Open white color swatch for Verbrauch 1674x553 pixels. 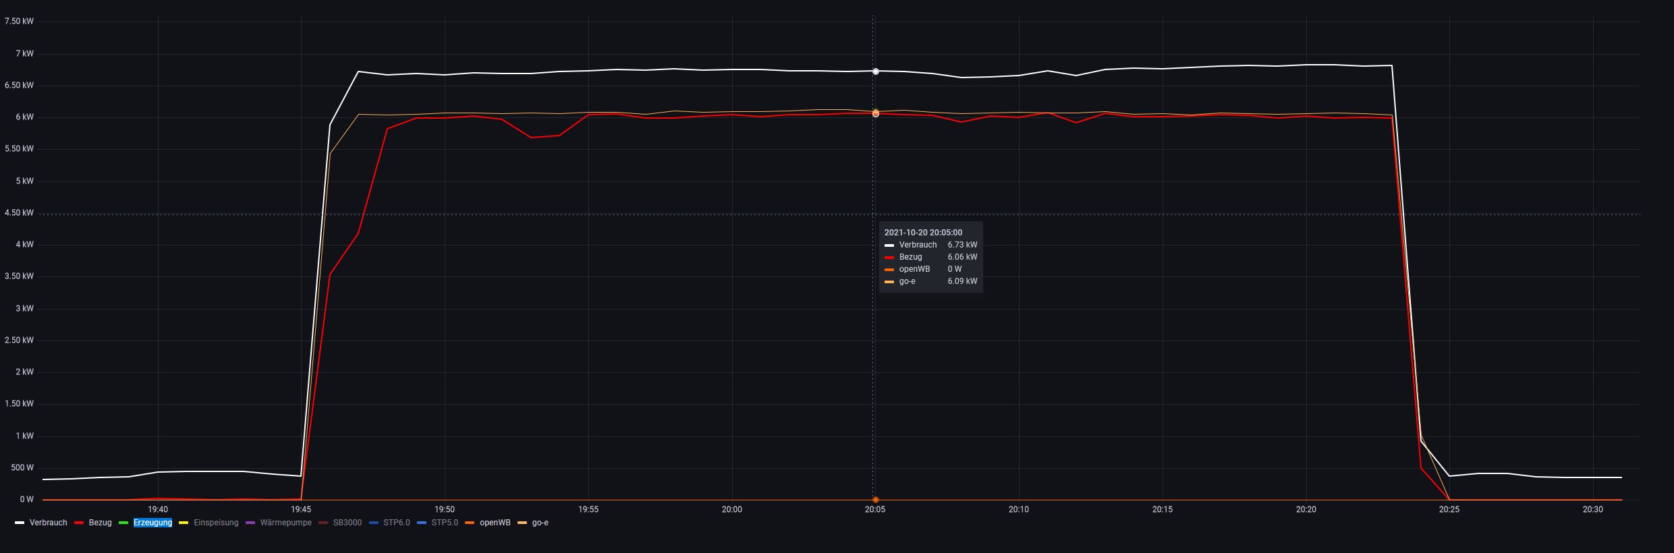[20, 523]
